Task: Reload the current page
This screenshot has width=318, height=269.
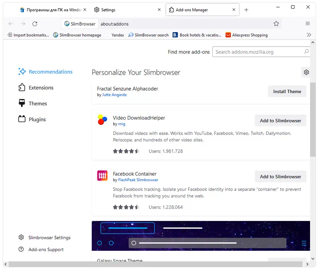Action: 35,24
